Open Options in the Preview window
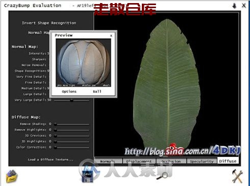Screen dimensions: 250x186 [x=69, y=91]
